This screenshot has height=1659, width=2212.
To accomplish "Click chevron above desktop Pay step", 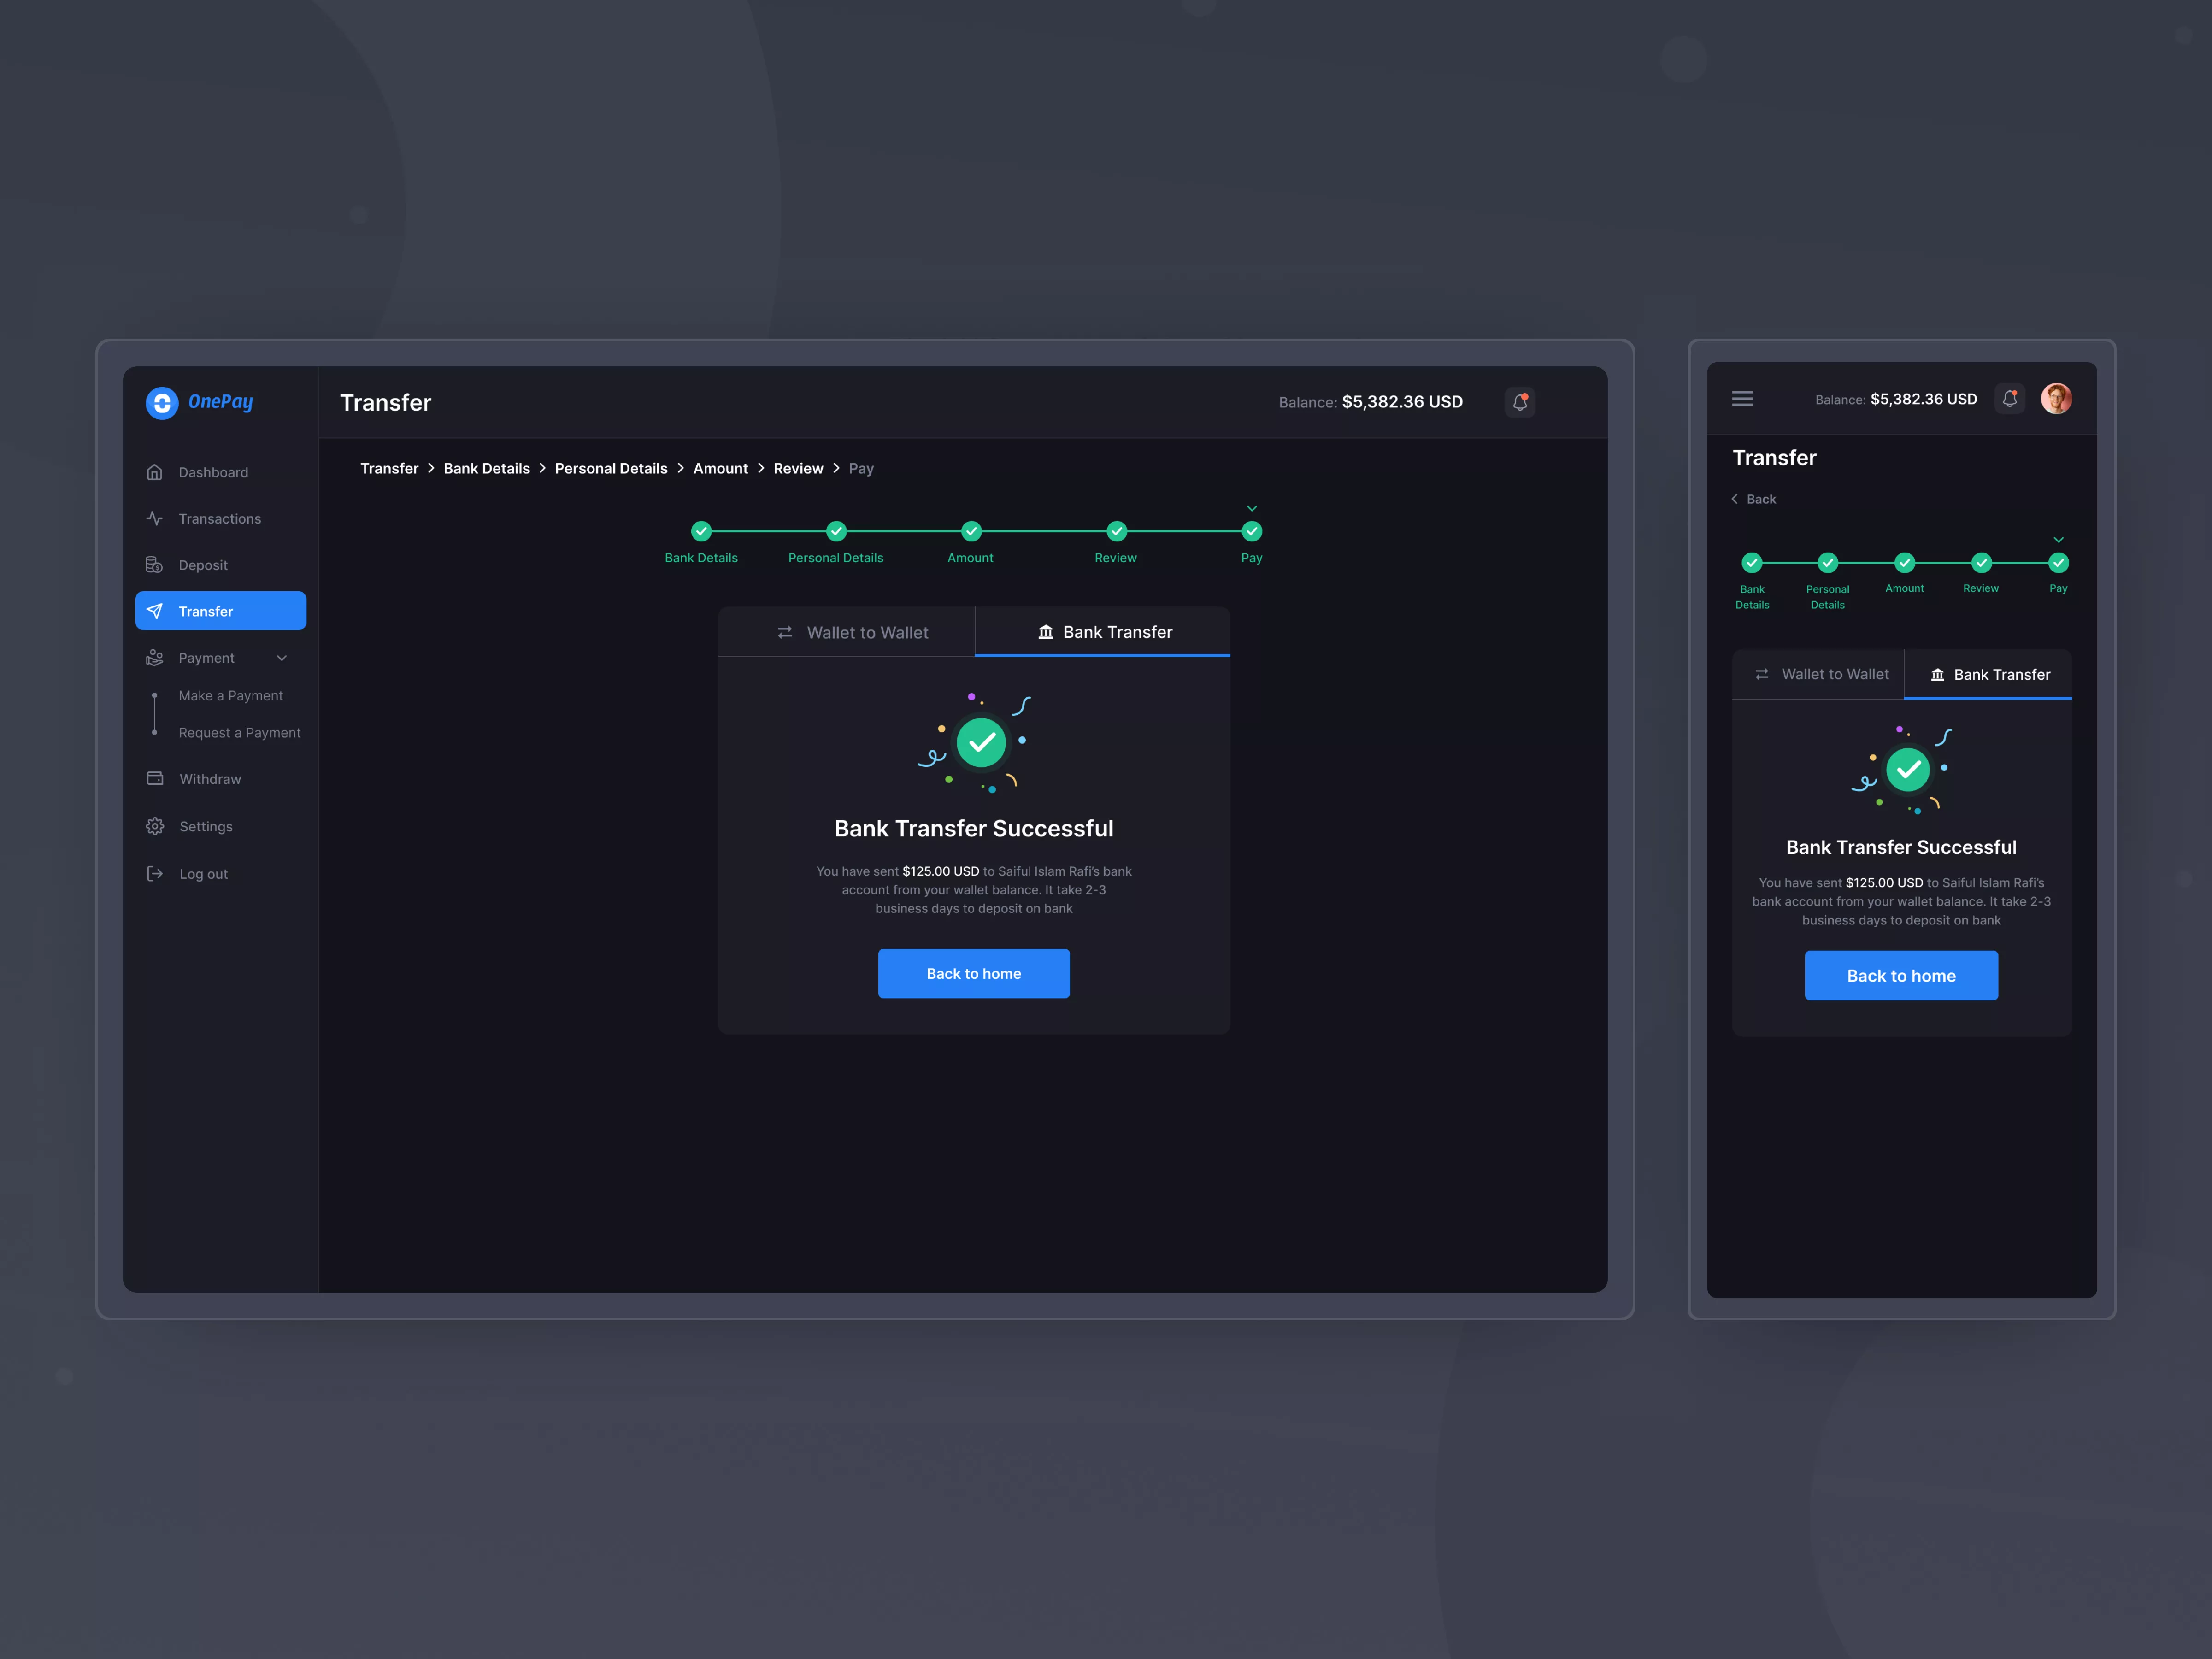I will 1252,508.
